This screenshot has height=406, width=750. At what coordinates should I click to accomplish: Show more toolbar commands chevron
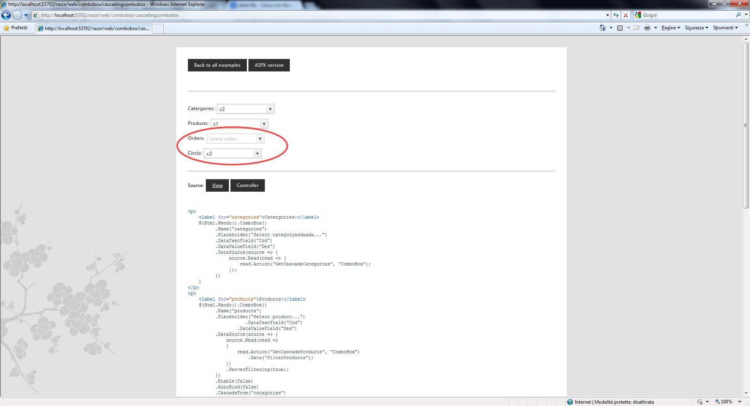click(746, 25)
